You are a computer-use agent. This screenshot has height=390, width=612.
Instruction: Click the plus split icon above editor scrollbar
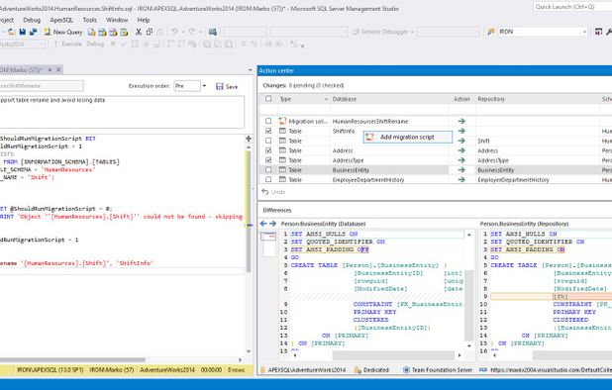point(249,139)
